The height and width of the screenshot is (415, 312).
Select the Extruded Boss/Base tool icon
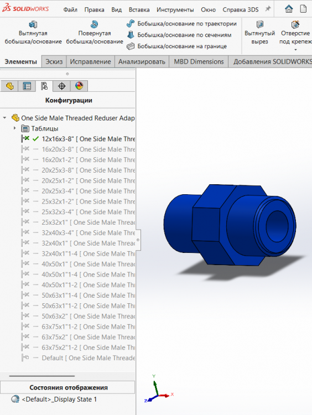tap(33, 24)
